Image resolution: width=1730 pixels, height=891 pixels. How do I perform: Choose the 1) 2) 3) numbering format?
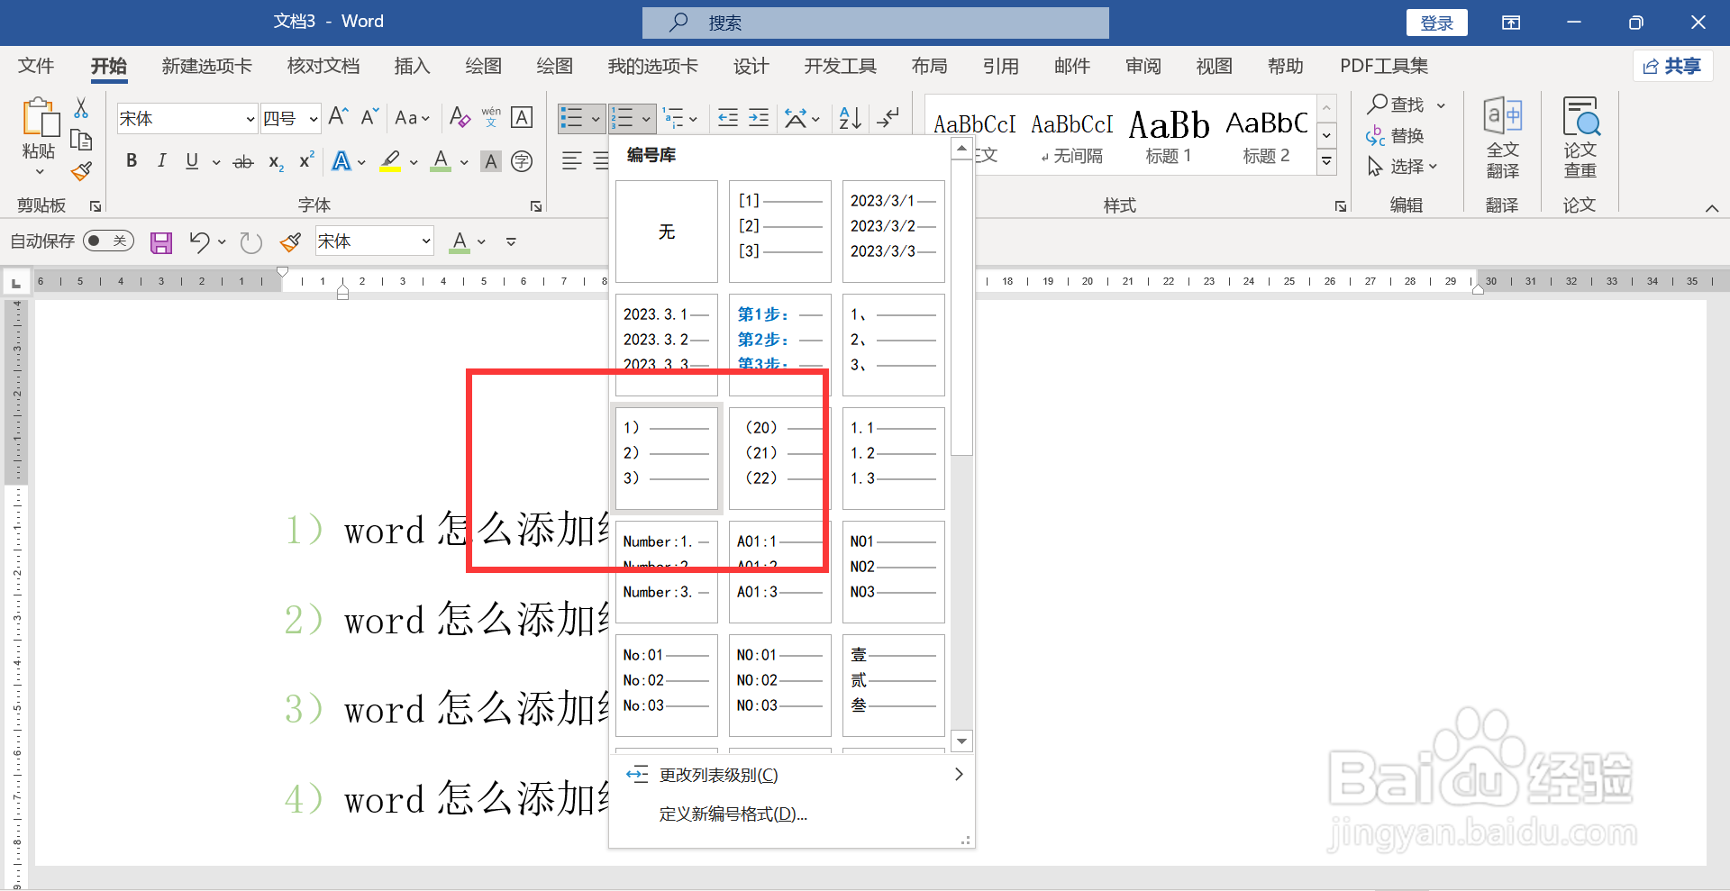pyautogui.click(x=667, y=459)
